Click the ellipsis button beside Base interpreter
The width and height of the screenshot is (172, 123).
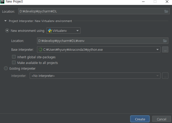click(x=165, y=50)
